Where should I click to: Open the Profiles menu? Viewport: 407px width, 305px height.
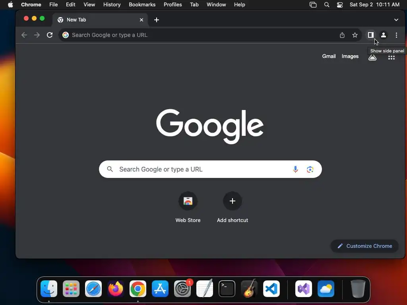click(172, 5)
